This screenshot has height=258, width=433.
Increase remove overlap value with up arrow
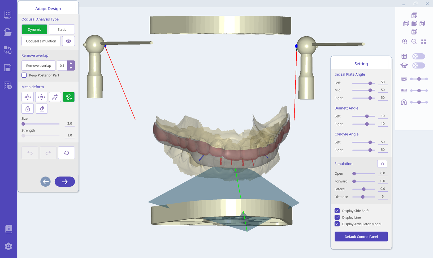click(x=71, y=63)
